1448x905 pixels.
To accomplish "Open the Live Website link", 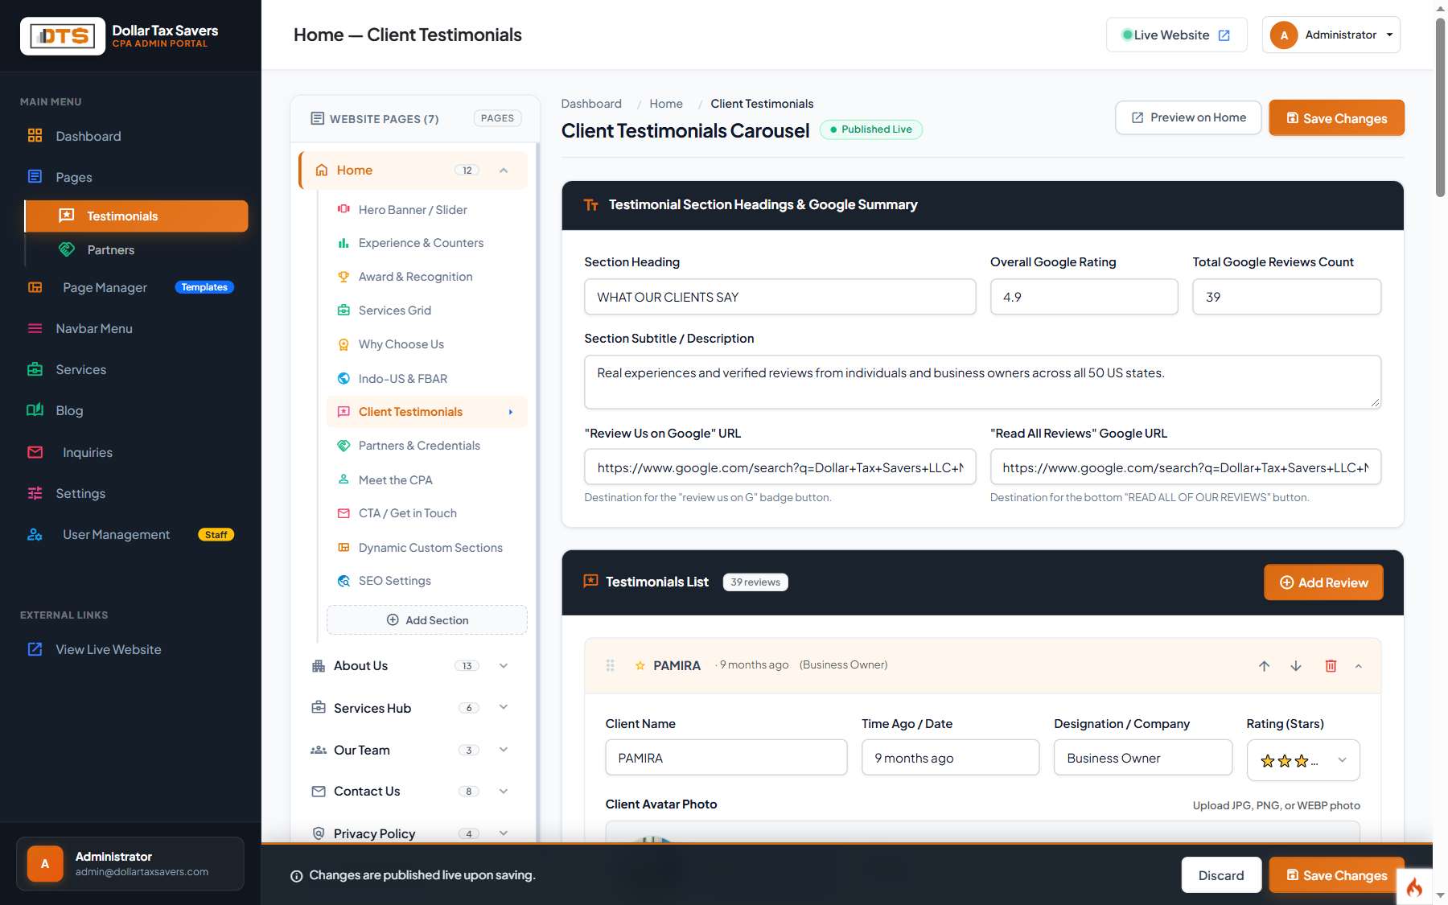I will (x=1177, y=35).
